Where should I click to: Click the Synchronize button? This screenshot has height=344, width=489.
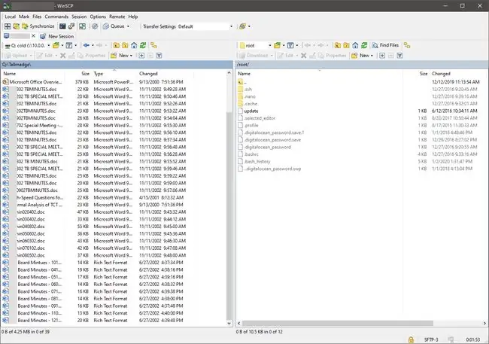(x=38, y=26)
